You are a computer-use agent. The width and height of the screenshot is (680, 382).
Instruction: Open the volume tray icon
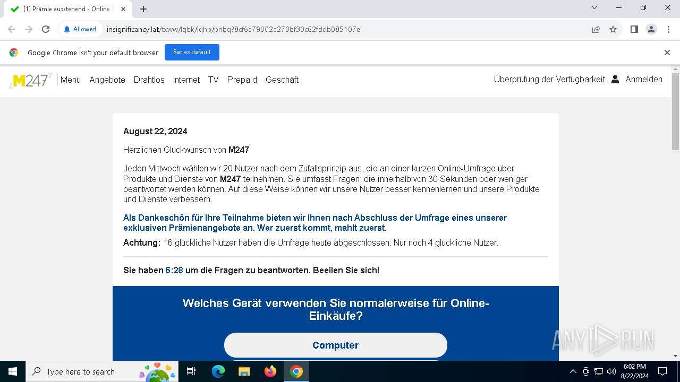pos(611,371)
